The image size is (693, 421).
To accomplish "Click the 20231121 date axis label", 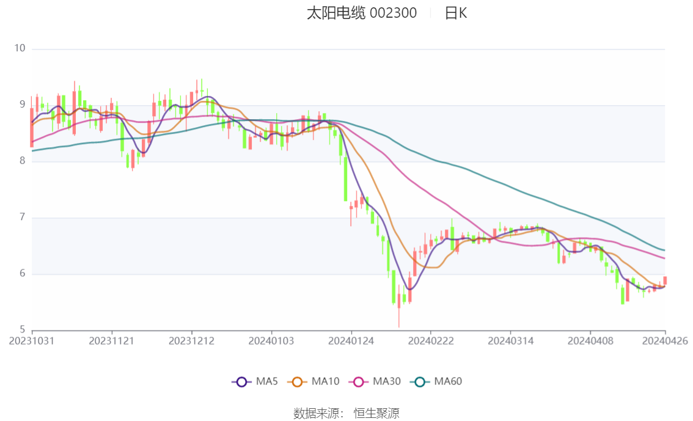I will pos(111,340).
